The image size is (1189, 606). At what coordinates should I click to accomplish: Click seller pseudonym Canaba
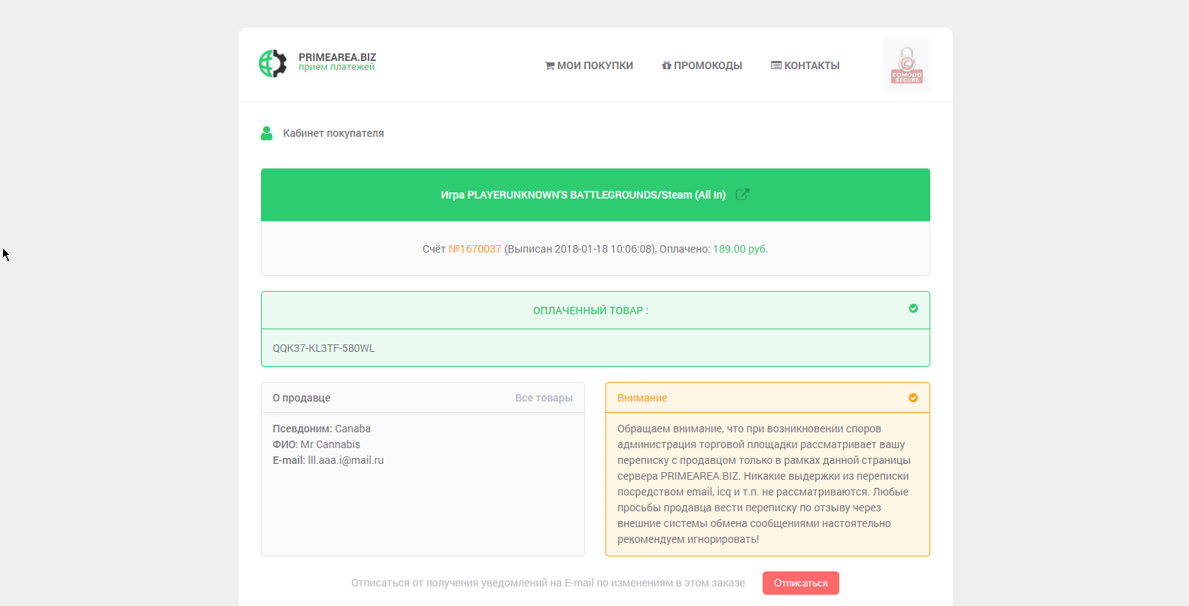coord(353,429)
